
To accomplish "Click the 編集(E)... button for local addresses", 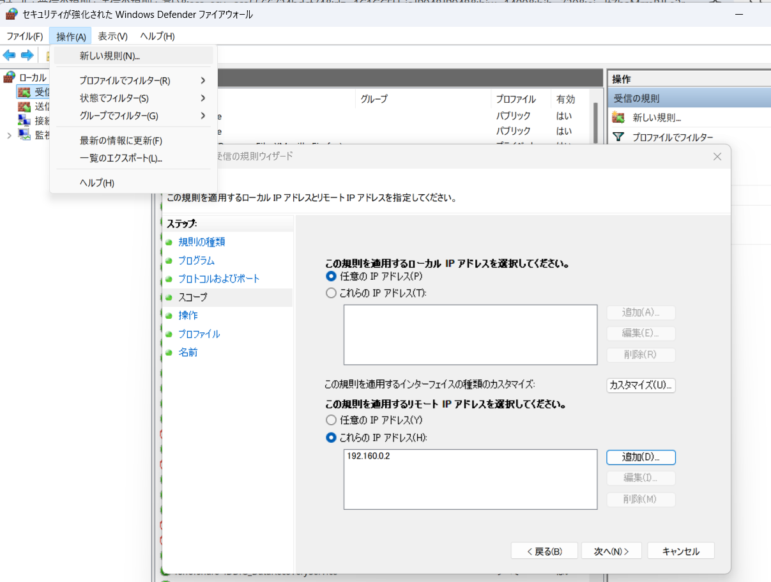I will 641,333.
